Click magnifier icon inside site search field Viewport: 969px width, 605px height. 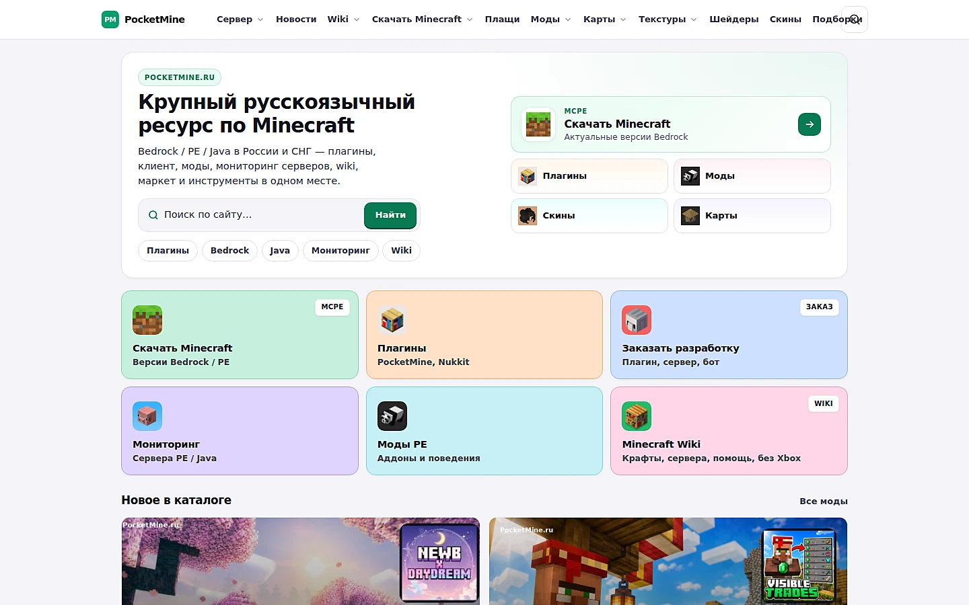(153, 215)
